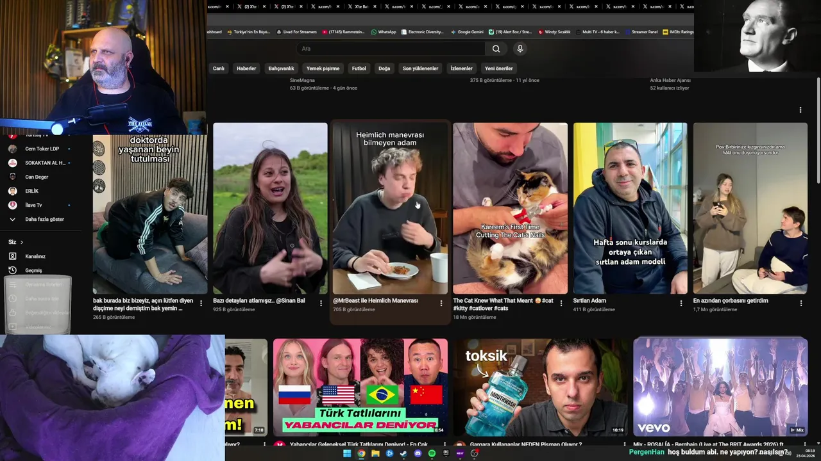
Task: Open the '(19) Alert Box / Stre...' bookmark
Action: click(x=510, y=31)
